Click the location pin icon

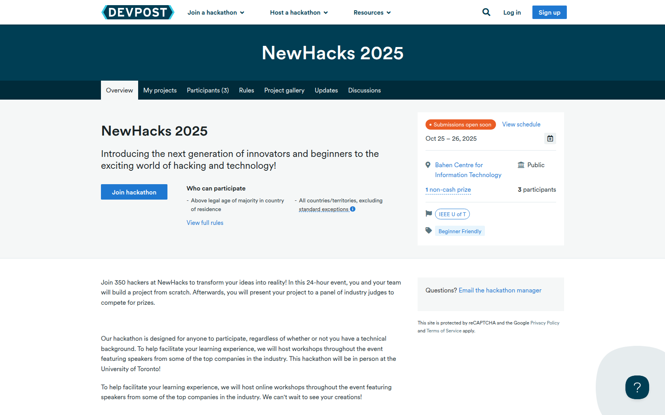(x=428, y=165)
